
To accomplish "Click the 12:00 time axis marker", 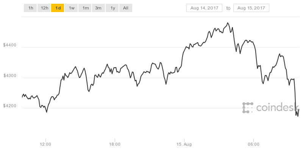I will (x=45, y=144).
